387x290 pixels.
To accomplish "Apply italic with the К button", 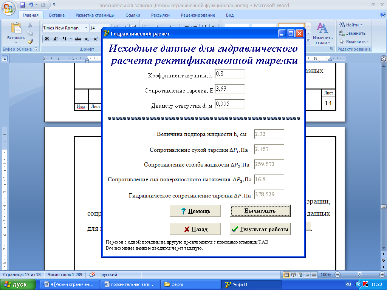I will tap(55, 39).
